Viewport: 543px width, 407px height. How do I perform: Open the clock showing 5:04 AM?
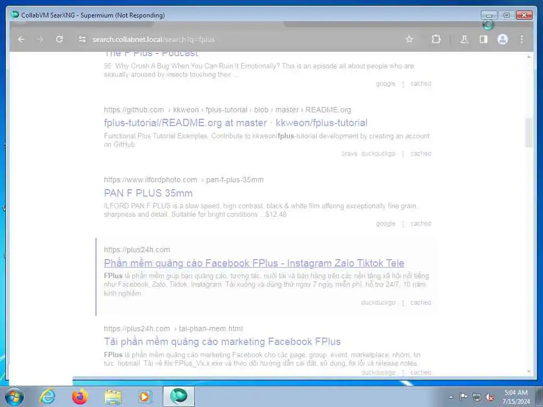[516, 396]
